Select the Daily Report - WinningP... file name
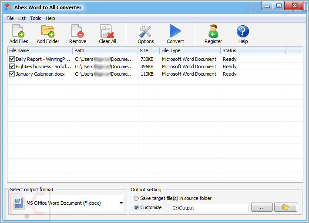This screenshot has width=309, height=223. click(x=43, y=59)
